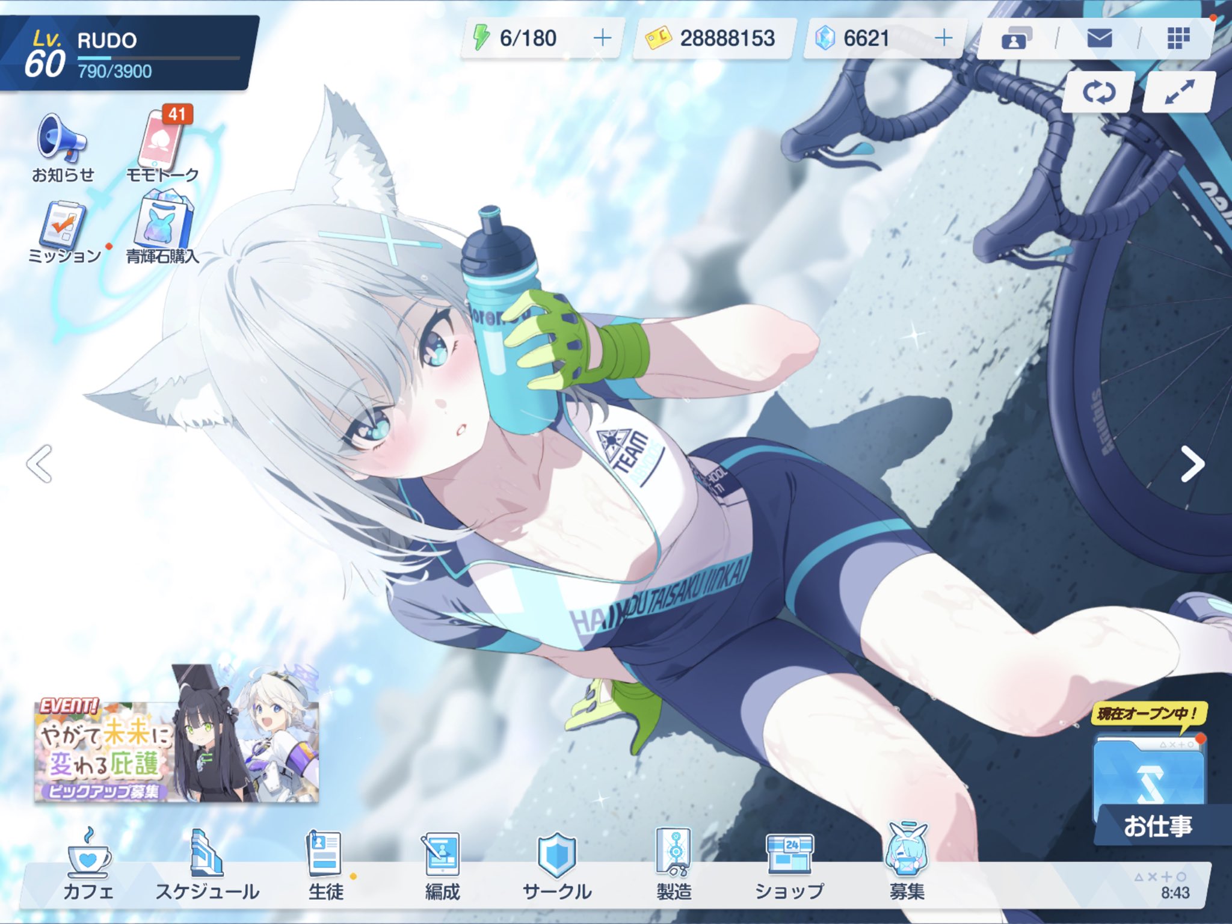This screenshot has width=1232, height=924.
Task: Click the swap lobby character icon
Action: [x=1098, y=93]
